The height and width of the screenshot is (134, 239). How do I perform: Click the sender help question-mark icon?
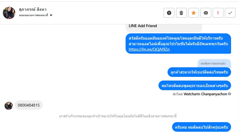pos(229,94)
